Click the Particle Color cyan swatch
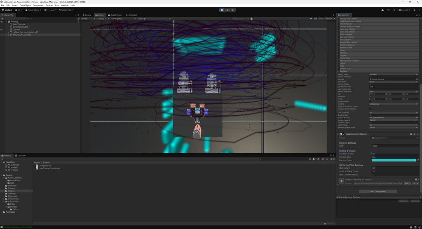Image resolution: width=422 pixels, height=229 pixels. tap(394, 160)
